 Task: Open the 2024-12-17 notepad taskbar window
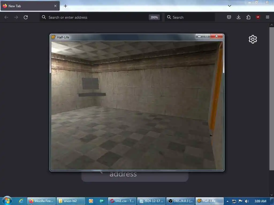pos(151,201)
